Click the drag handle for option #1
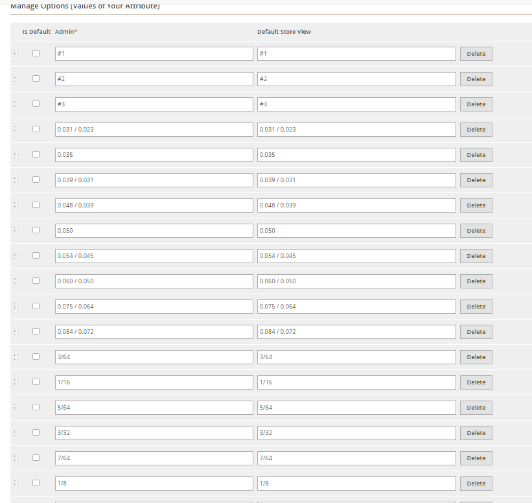 (16, 54)
